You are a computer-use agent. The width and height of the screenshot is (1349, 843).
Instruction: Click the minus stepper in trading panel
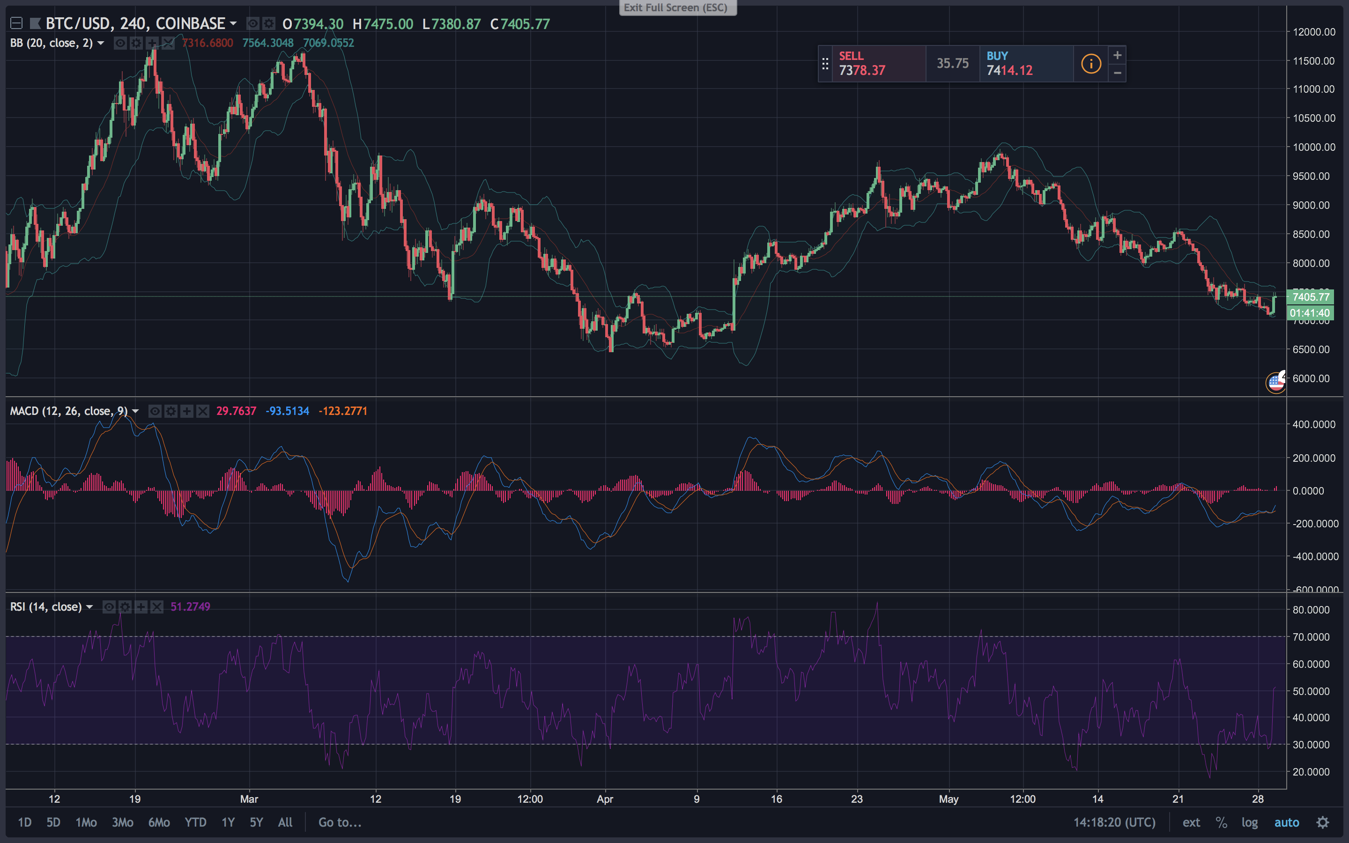click(x=1117, y=73)
